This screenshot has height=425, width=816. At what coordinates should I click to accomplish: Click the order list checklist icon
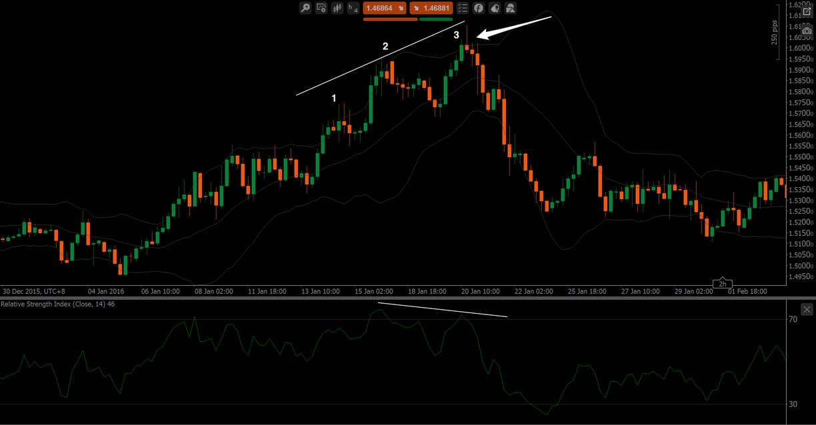click(x=462, y=8)
